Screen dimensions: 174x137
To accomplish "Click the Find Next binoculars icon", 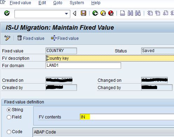I will click(x=138, y=13).
